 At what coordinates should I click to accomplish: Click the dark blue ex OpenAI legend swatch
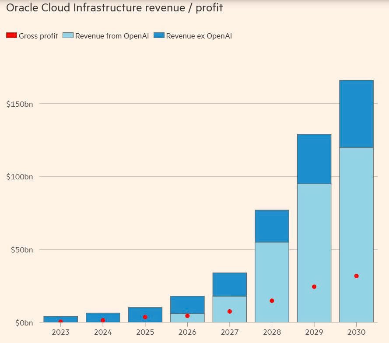click(x=159, y=35)
